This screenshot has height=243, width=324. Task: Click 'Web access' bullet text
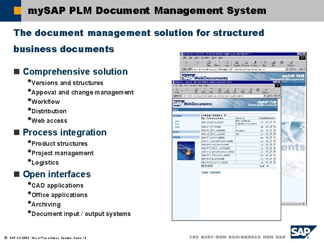(49, 121)
